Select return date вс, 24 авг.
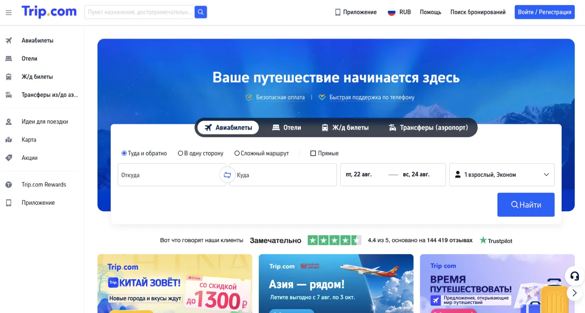Viewport: 585px width, 313px height. click(416, 174)
